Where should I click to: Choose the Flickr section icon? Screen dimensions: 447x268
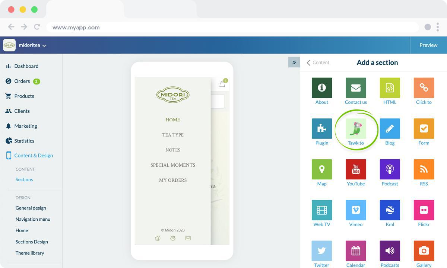pos(424,210)
